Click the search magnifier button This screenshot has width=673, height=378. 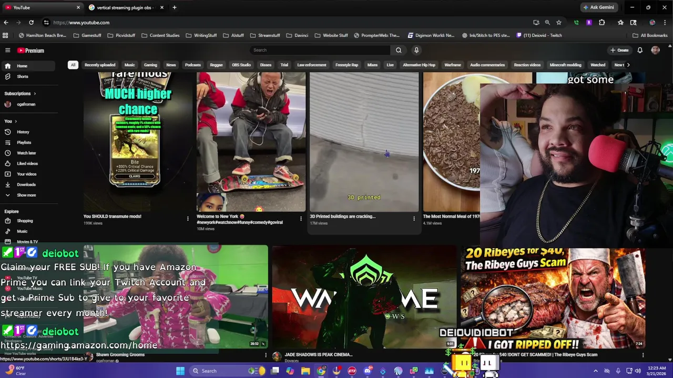pos(399,50)
